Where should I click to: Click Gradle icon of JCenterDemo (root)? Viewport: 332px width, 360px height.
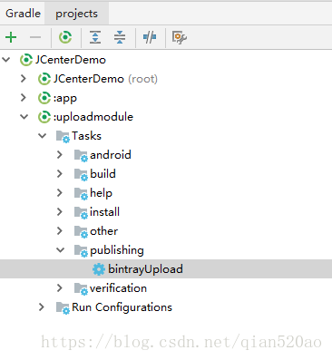click(44, 79)
